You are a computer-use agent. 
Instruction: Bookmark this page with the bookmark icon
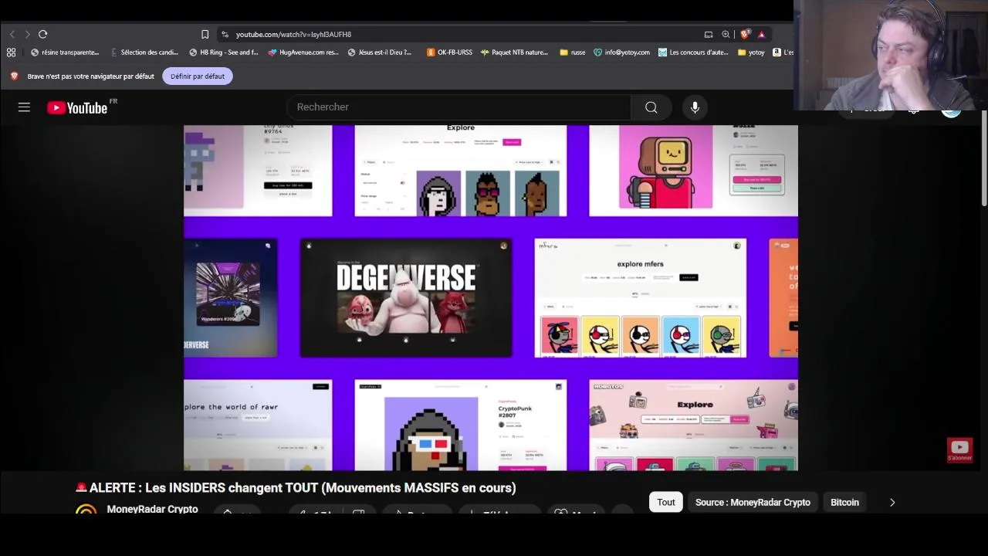(205, 34)
